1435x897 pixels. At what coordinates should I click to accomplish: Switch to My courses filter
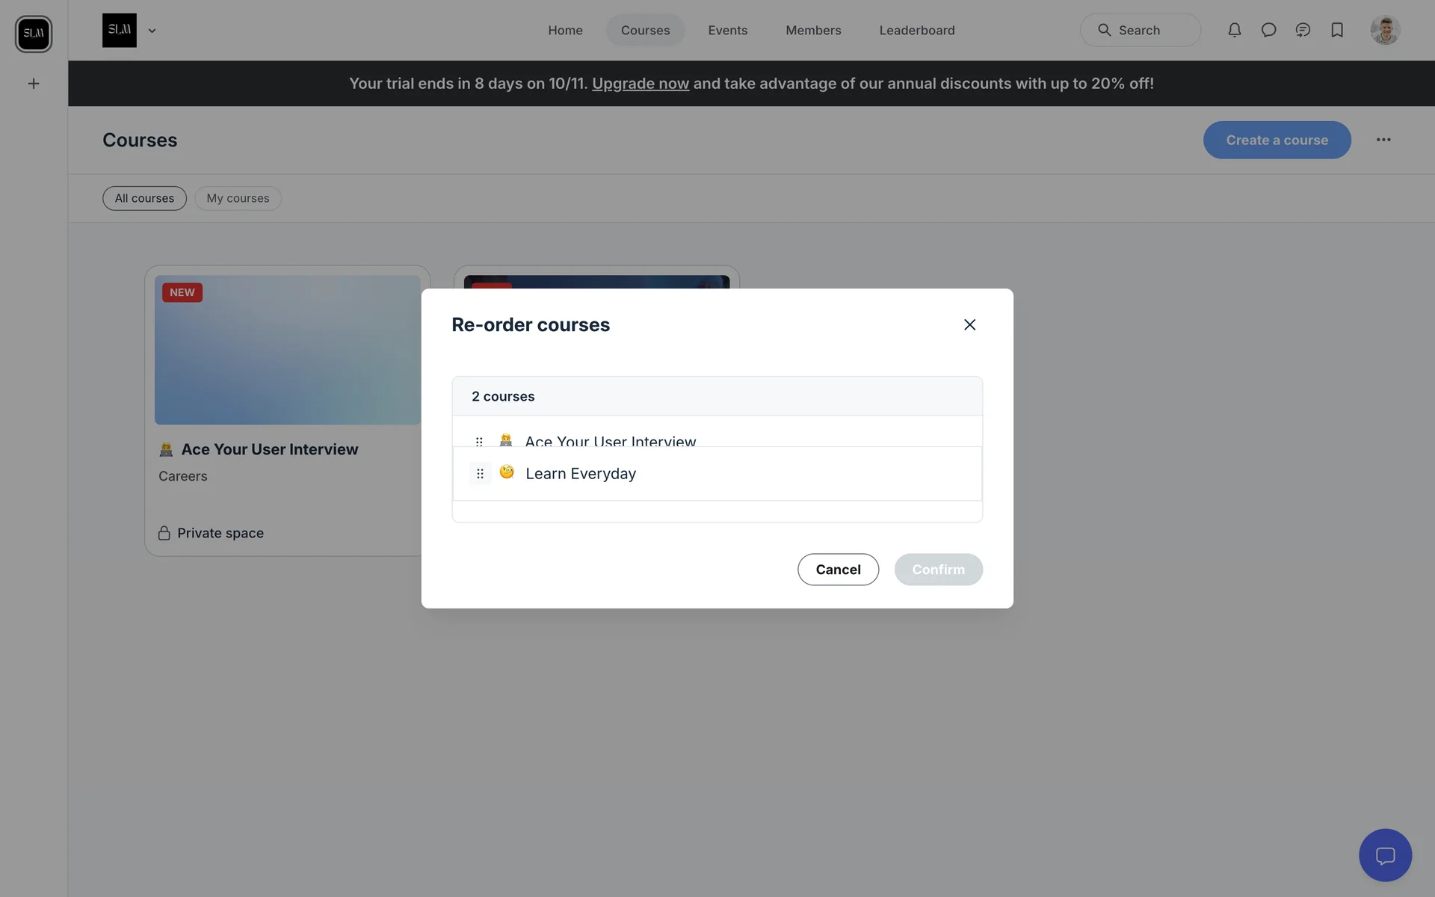click(238, 198)
